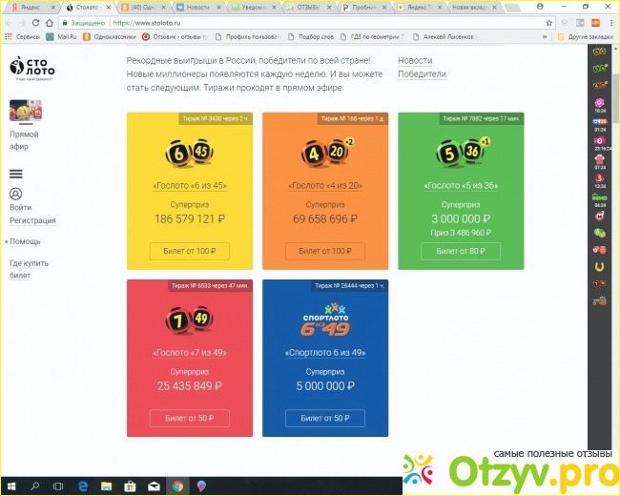620x496 pixels.
Task: Open the Помощь link in sidebar
Action: (25, 241)
